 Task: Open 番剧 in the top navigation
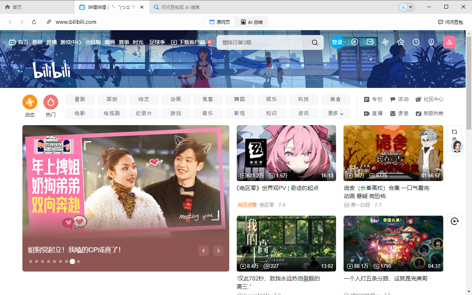(37, 42)
